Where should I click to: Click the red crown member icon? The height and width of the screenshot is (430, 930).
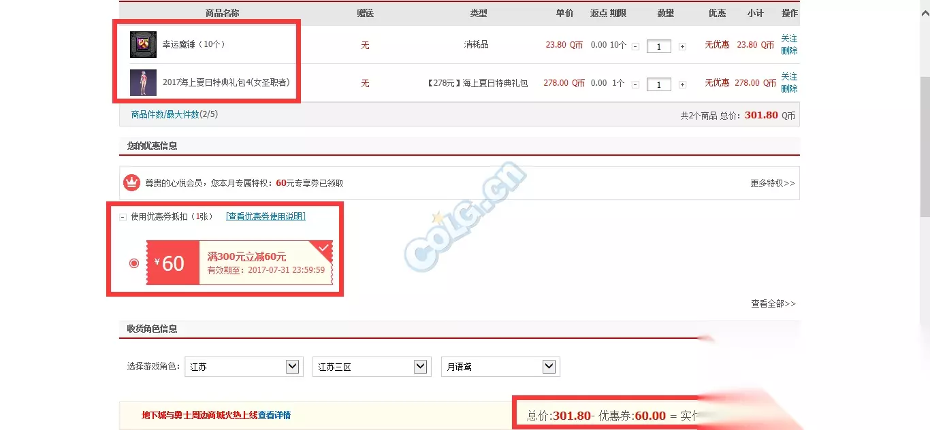pos(131,182)
